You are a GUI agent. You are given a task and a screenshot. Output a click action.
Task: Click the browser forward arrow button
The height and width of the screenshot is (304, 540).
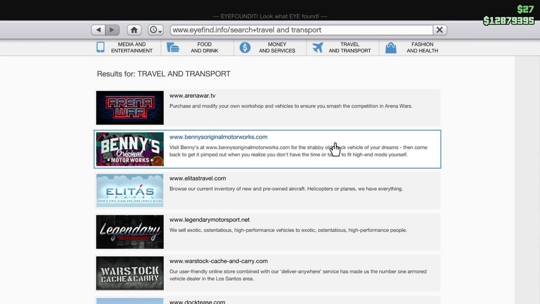(x=113, y=30)
